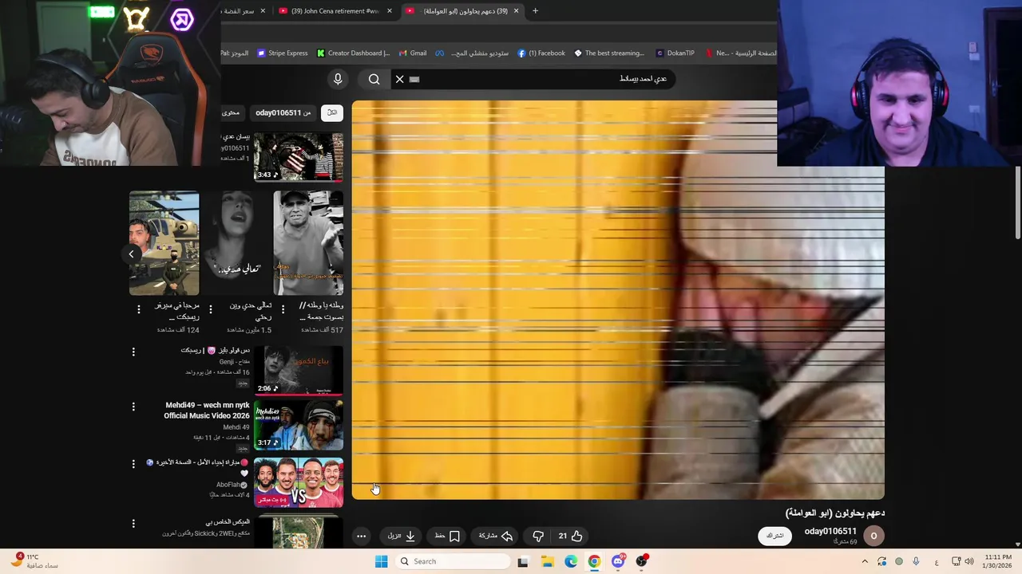Open the helicopter short with 124 ألف views
This screenshot has width=1022, height=574.
(164, 243)
